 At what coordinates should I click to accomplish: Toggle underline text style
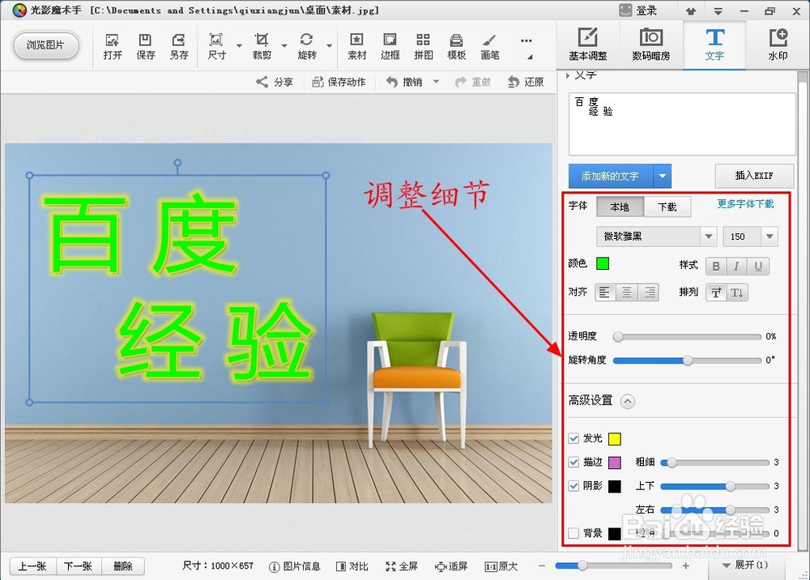pos(758,266)
